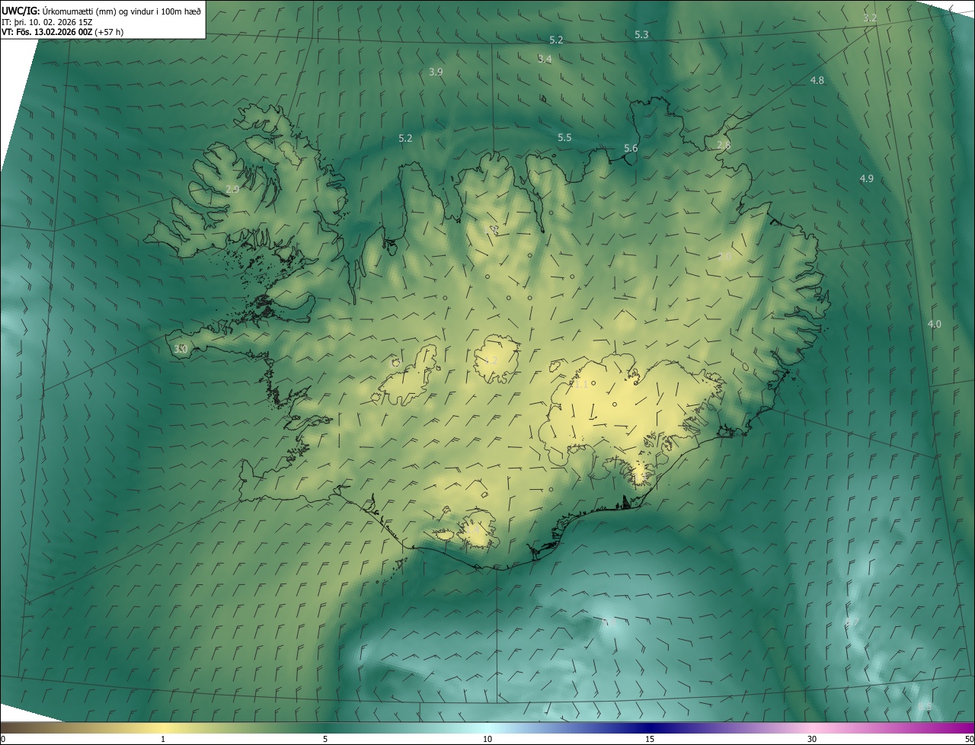Image resolution: width=975 pixels, height=745 pixels.
Task: Select the 4.0 value label off the east coast
Action: point(934,325)
